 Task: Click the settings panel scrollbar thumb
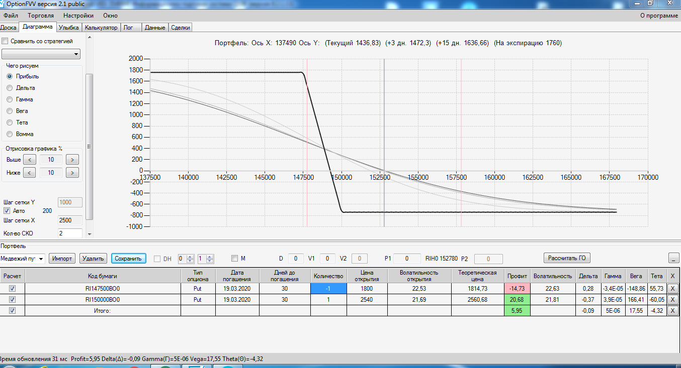tap(90, 147)
